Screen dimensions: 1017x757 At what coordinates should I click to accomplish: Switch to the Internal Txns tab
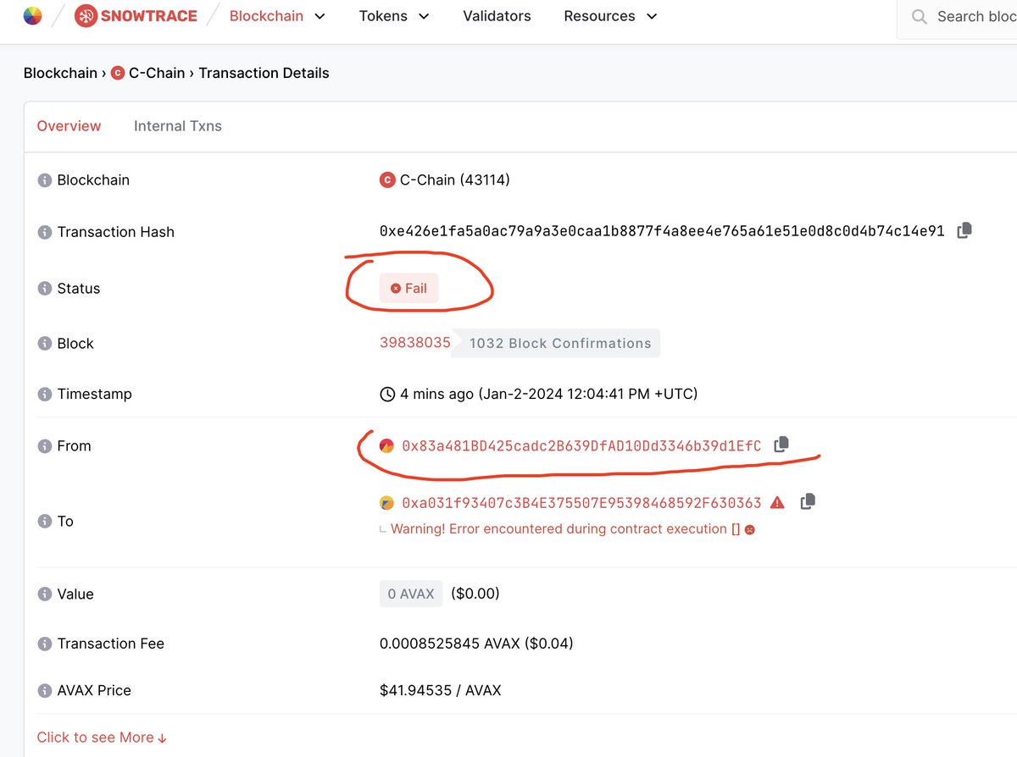click(178, 126)
